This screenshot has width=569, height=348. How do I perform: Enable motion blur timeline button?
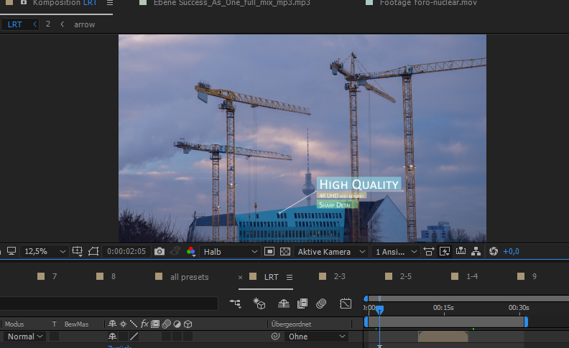[321, 303]
